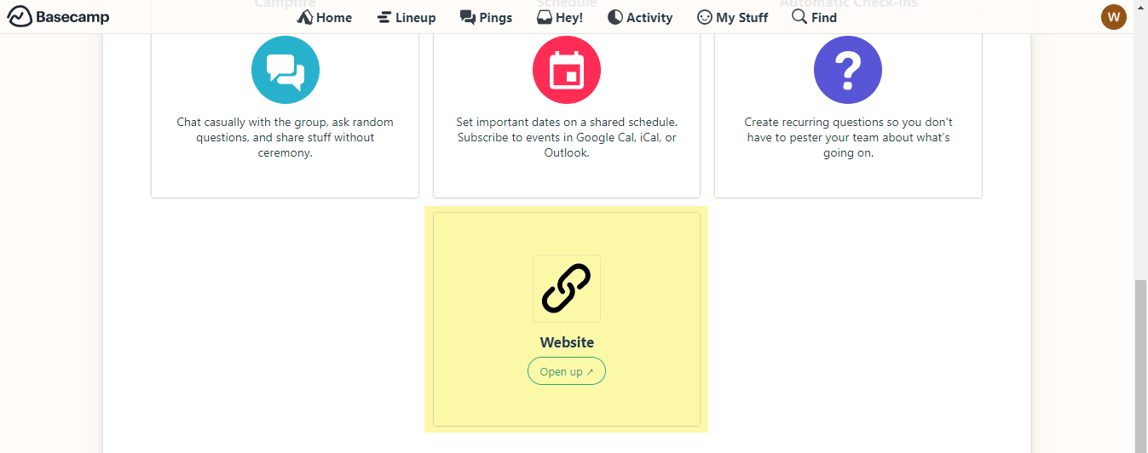
Task: Open the Schedule calendar icon
Action: [567, 70]
